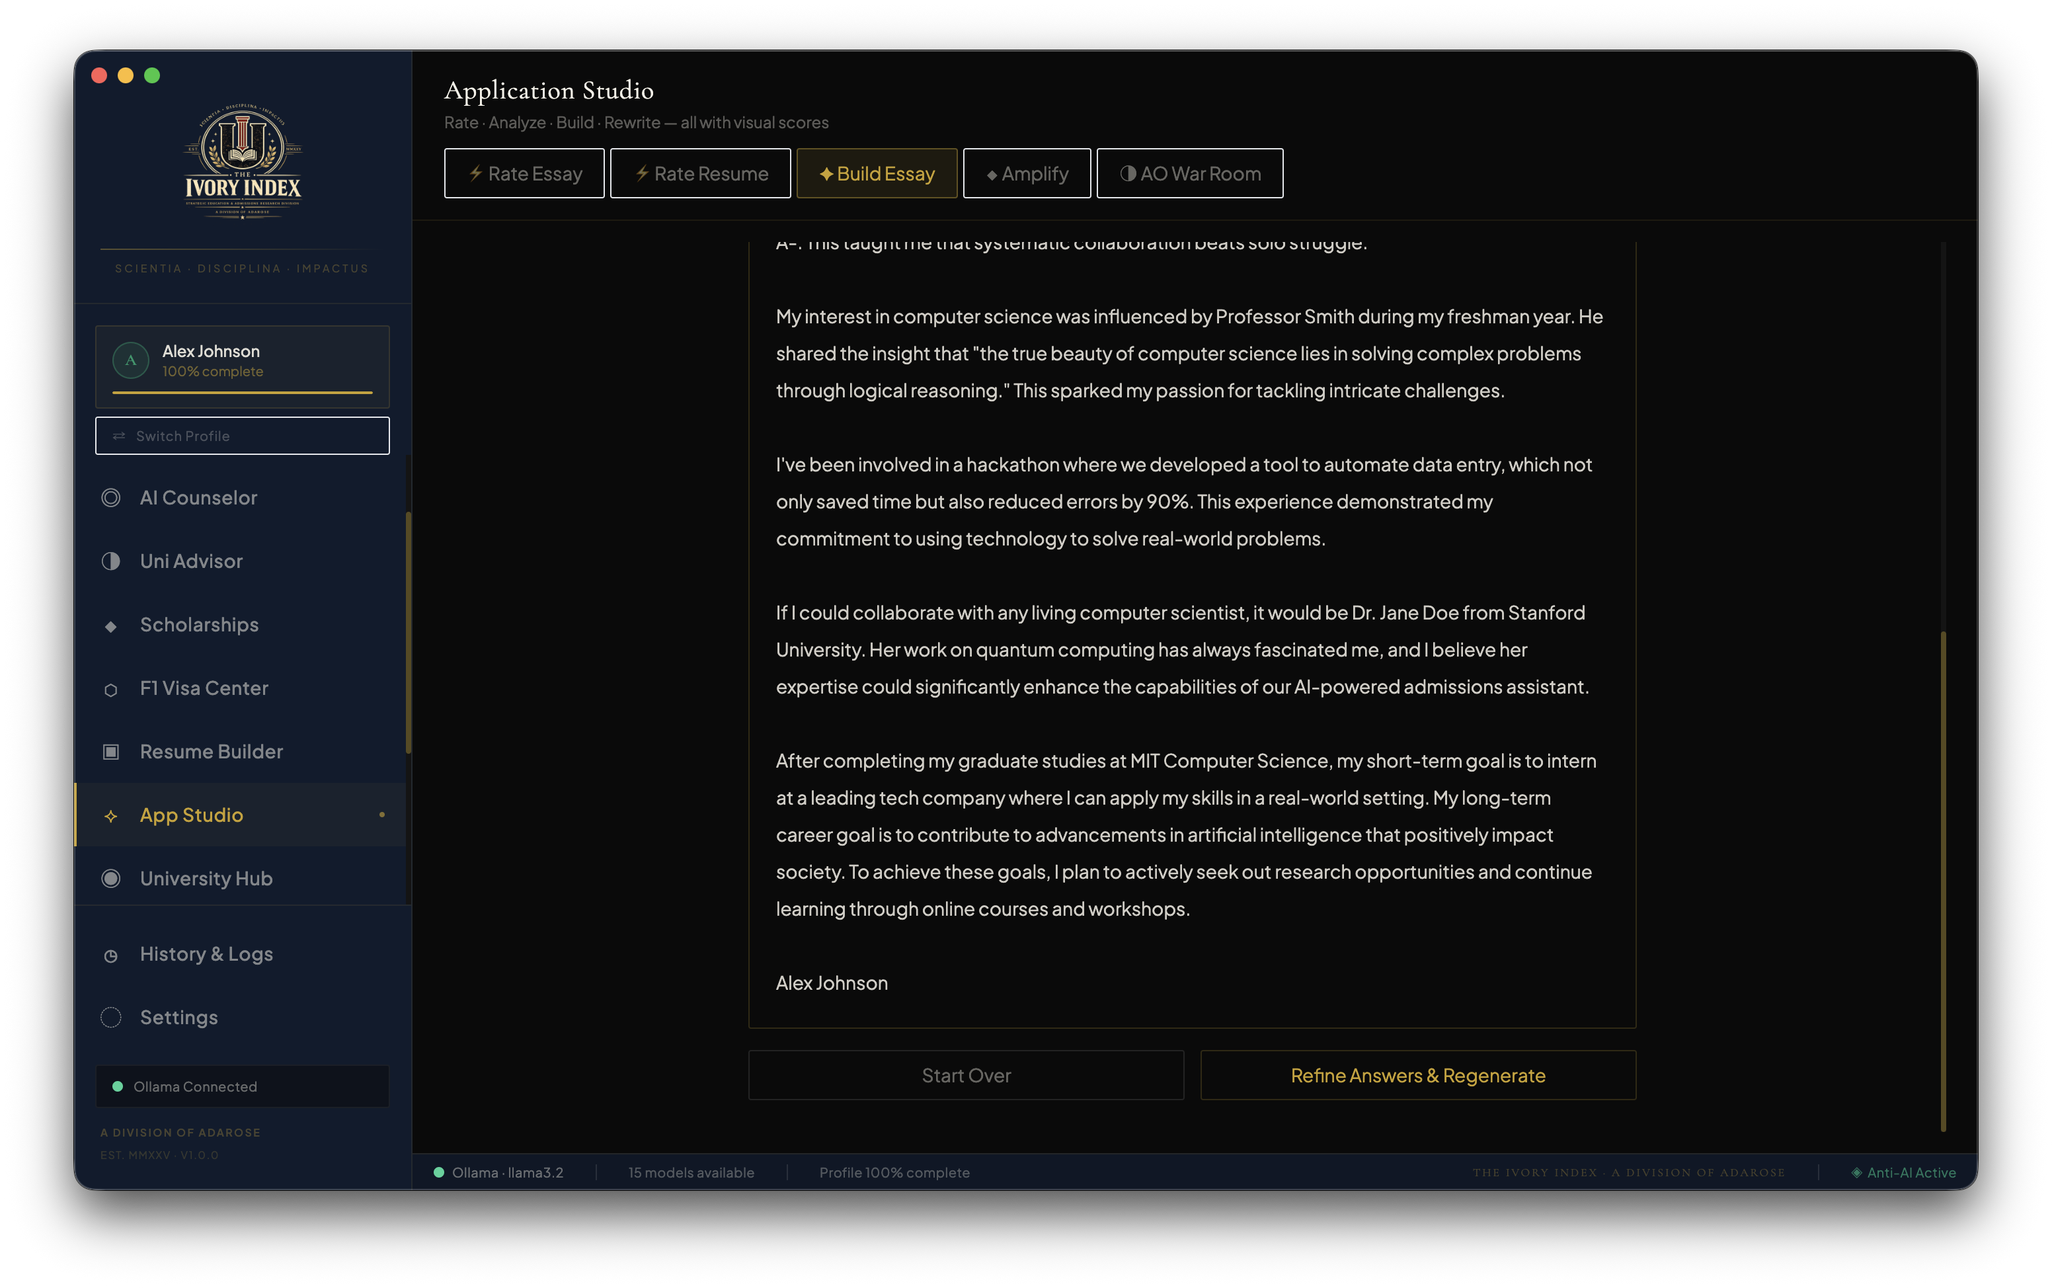Screen dimensions: 2052x1288
Task: Click the Anti-AI Active status label
Action: pos(1903,1172)
